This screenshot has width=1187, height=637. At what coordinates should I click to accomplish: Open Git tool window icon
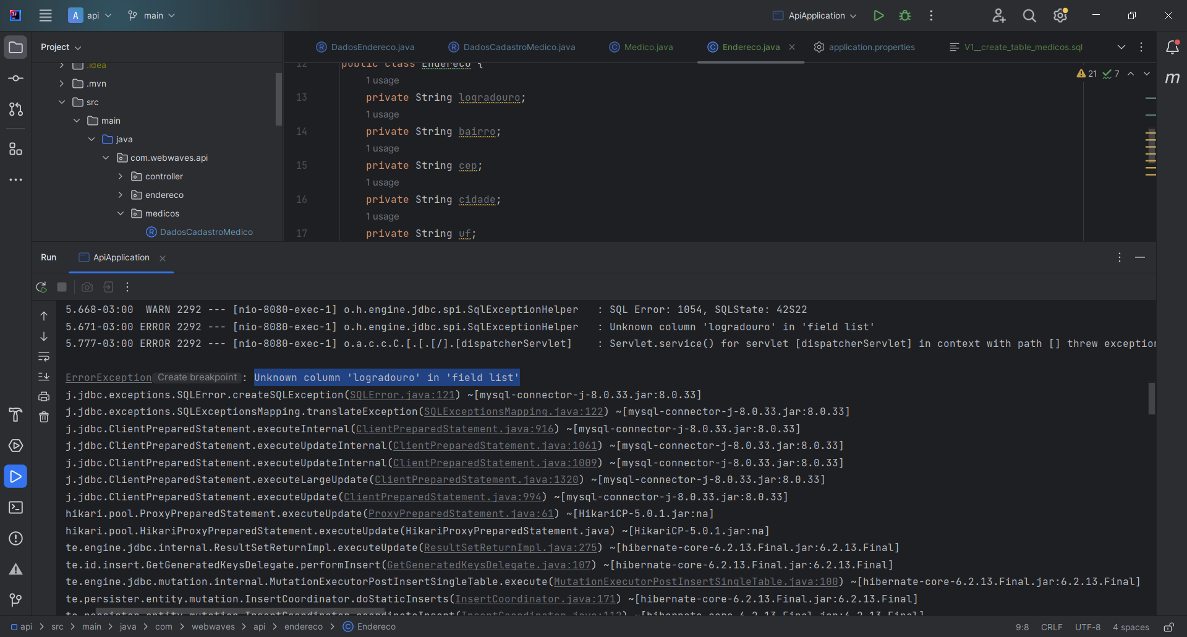point(15,600)
